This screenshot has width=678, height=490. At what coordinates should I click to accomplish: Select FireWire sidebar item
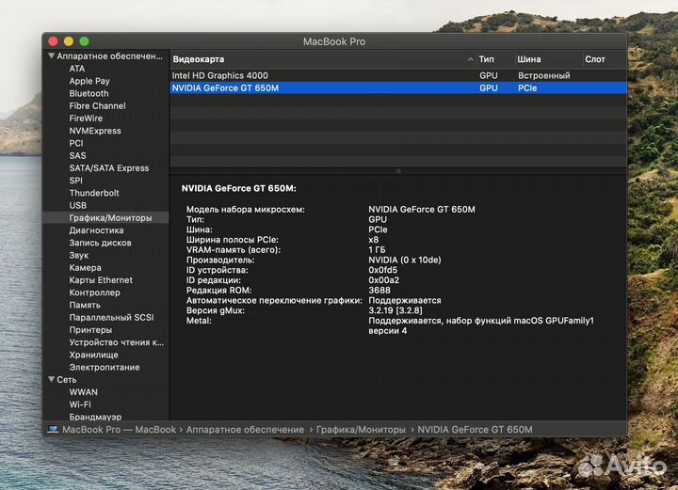click(x=86, y=119)
